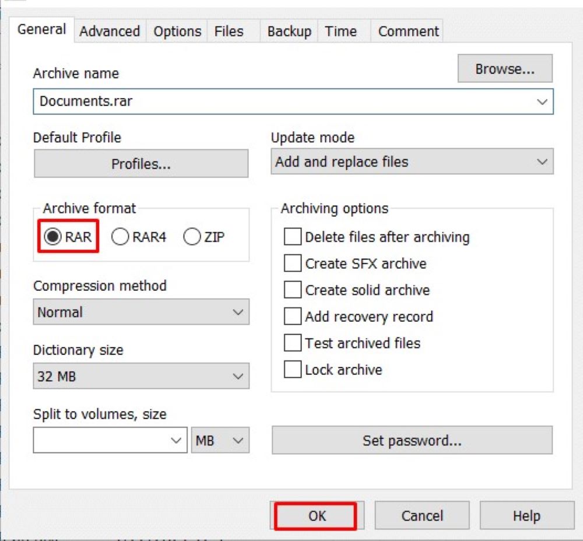Click the Browse... button
This screenshot has width=583, height=541.
[x=504, y=69]
